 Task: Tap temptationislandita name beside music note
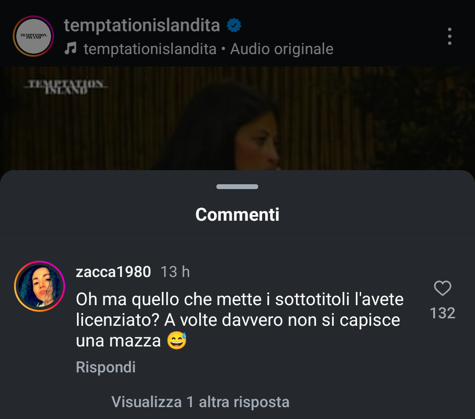click(150, 49)
